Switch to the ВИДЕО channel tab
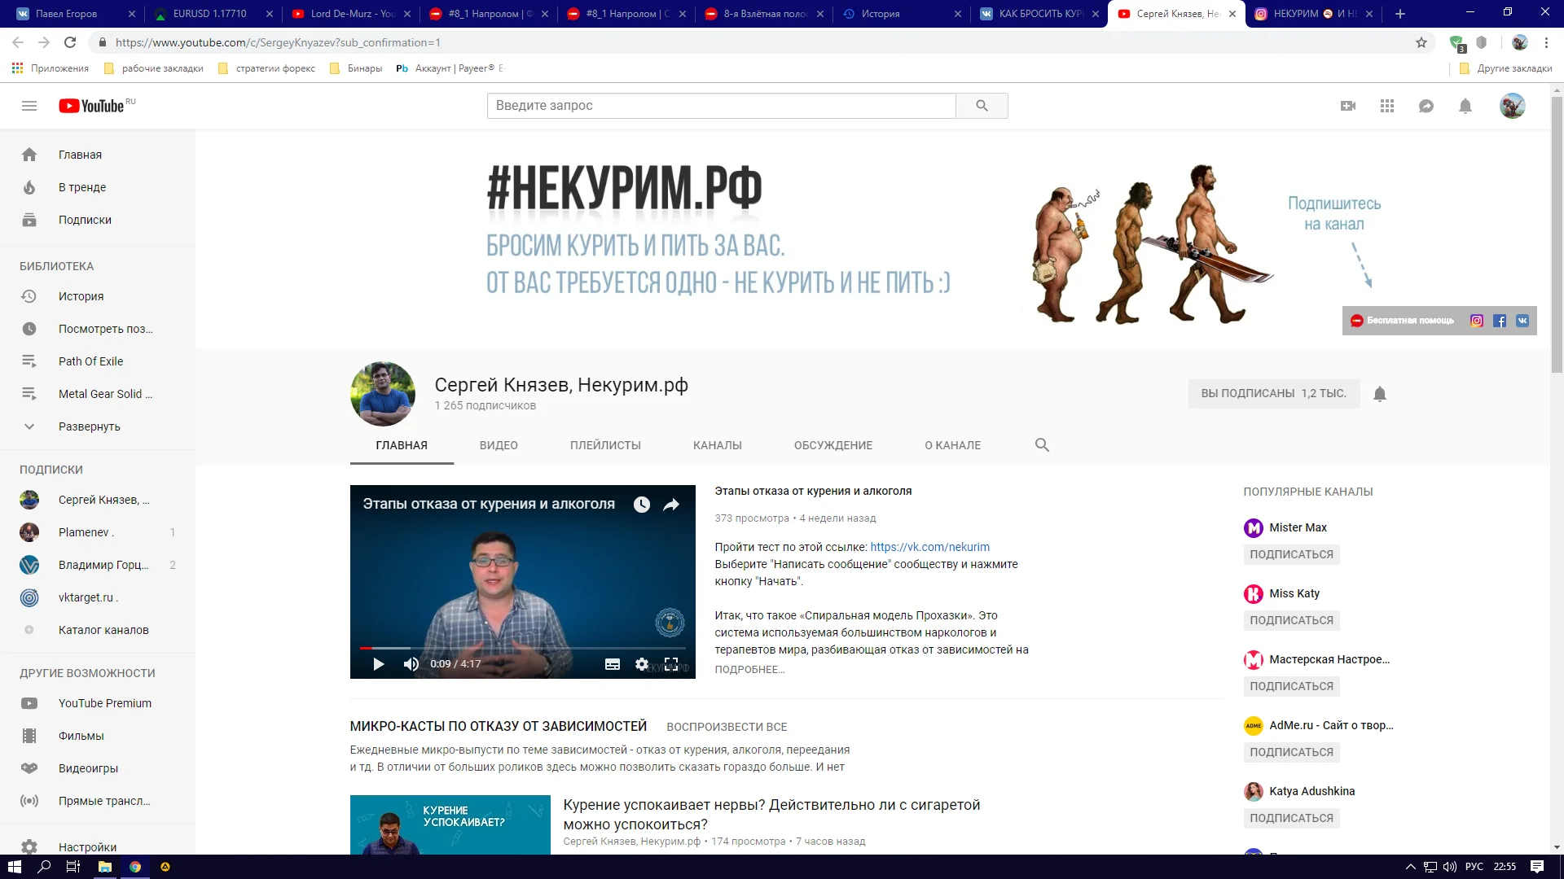The height and width of the screenshot is (879, 1564). [499, 445]
